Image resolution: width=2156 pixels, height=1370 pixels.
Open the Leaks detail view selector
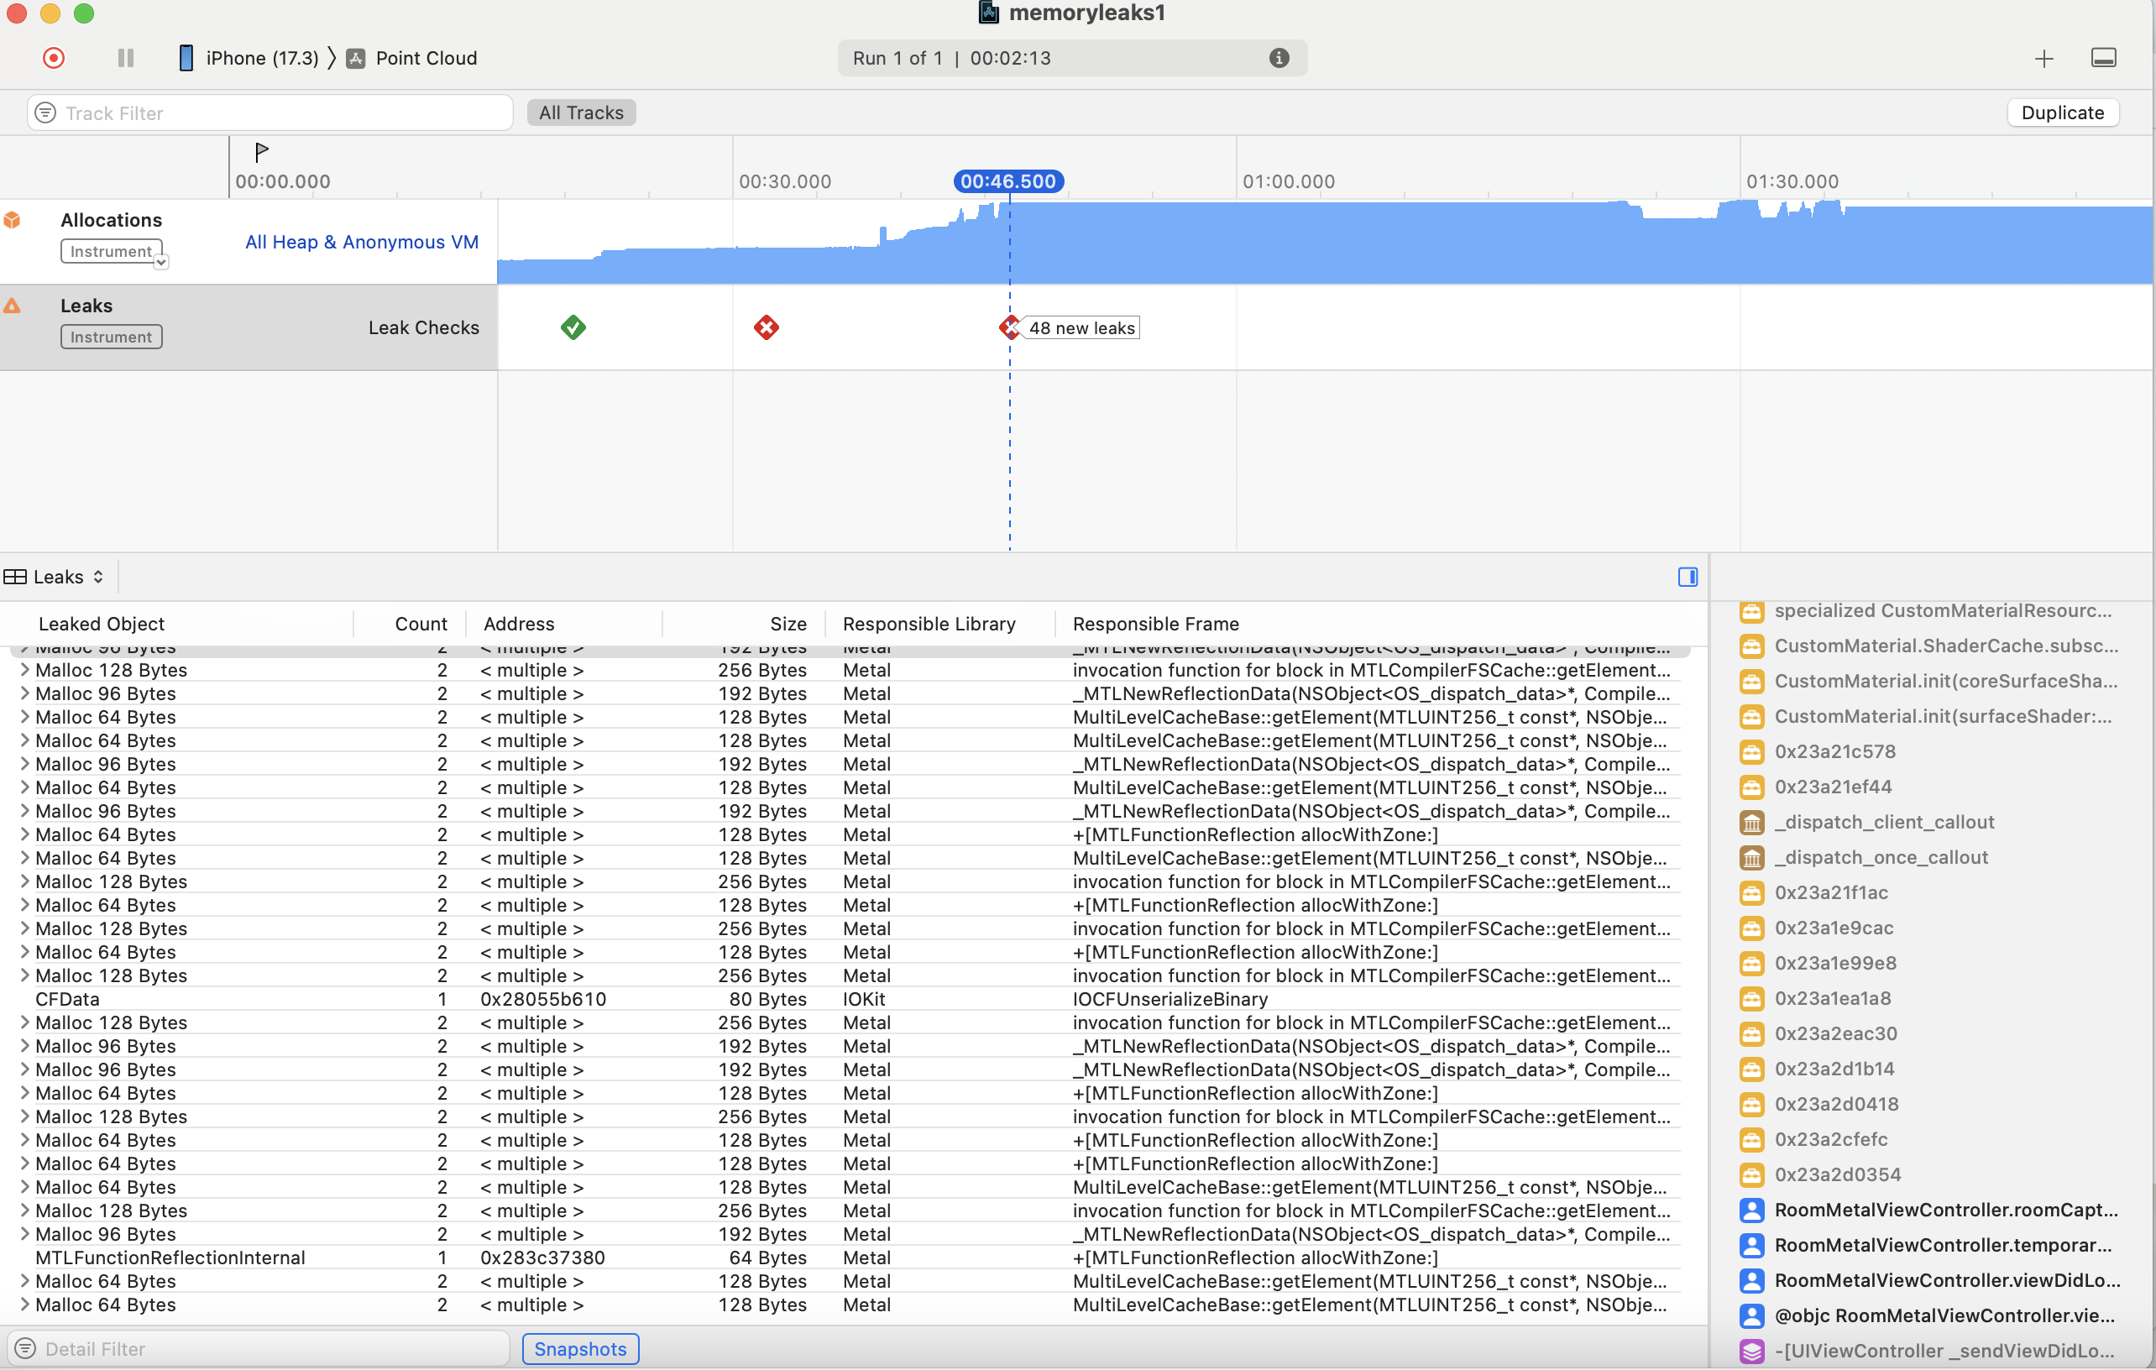tap(55, 577)
